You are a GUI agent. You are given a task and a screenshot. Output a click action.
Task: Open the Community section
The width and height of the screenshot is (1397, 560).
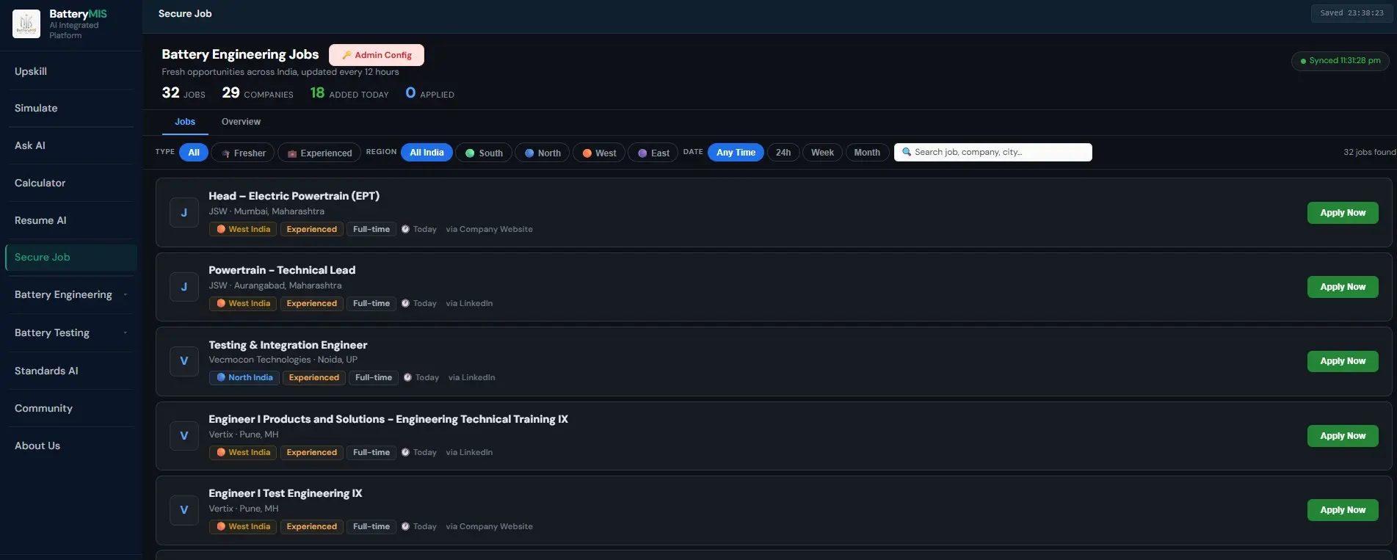[x=71, y=408]
